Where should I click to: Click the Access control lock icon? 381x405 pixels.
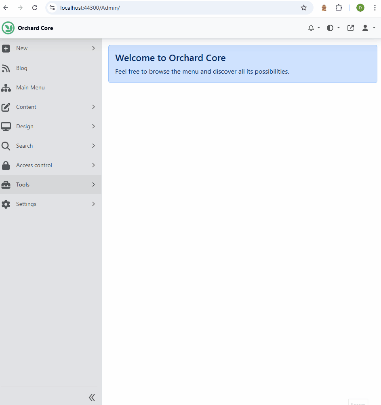(6, 165)
